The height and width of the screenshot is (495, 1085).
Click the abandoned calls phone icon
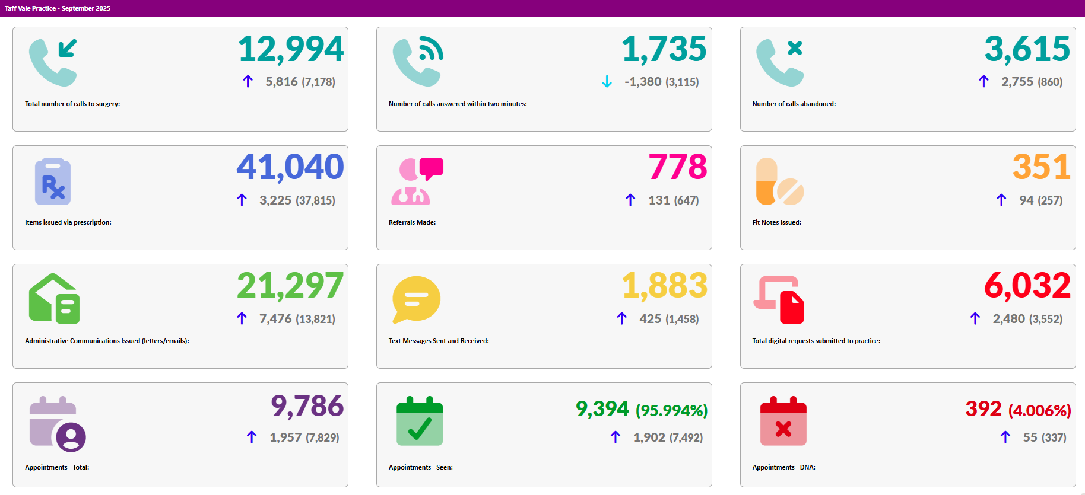tap(780, 62)
